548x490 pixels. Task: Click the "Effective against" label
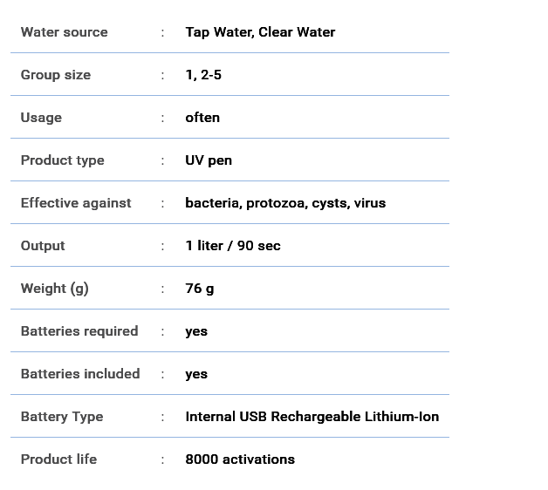coord(76,203)
